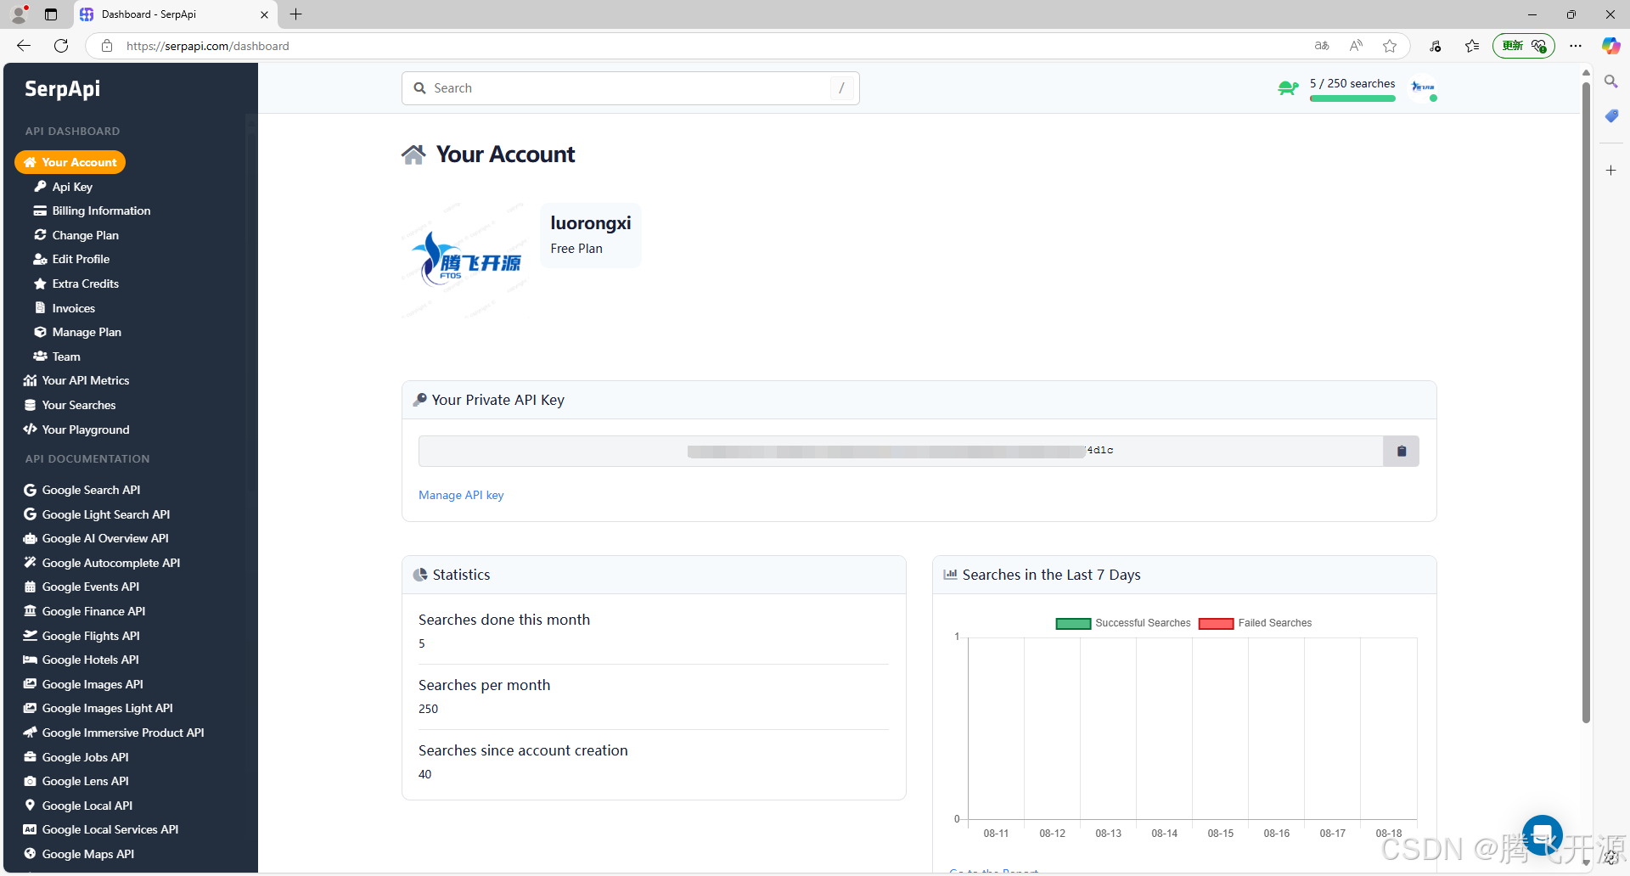This screenshot has width=1630, height=876.
Task: Open Extra Credits page
Action: click(76, 284)
